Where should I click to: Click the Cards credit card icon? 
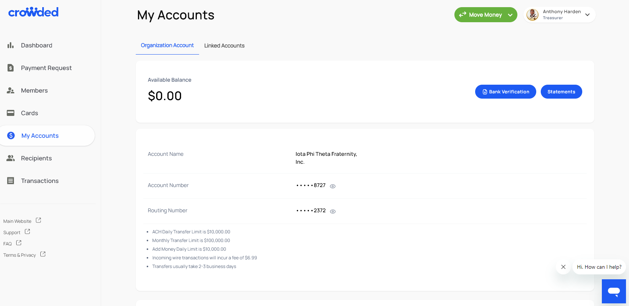coord(11,113)
